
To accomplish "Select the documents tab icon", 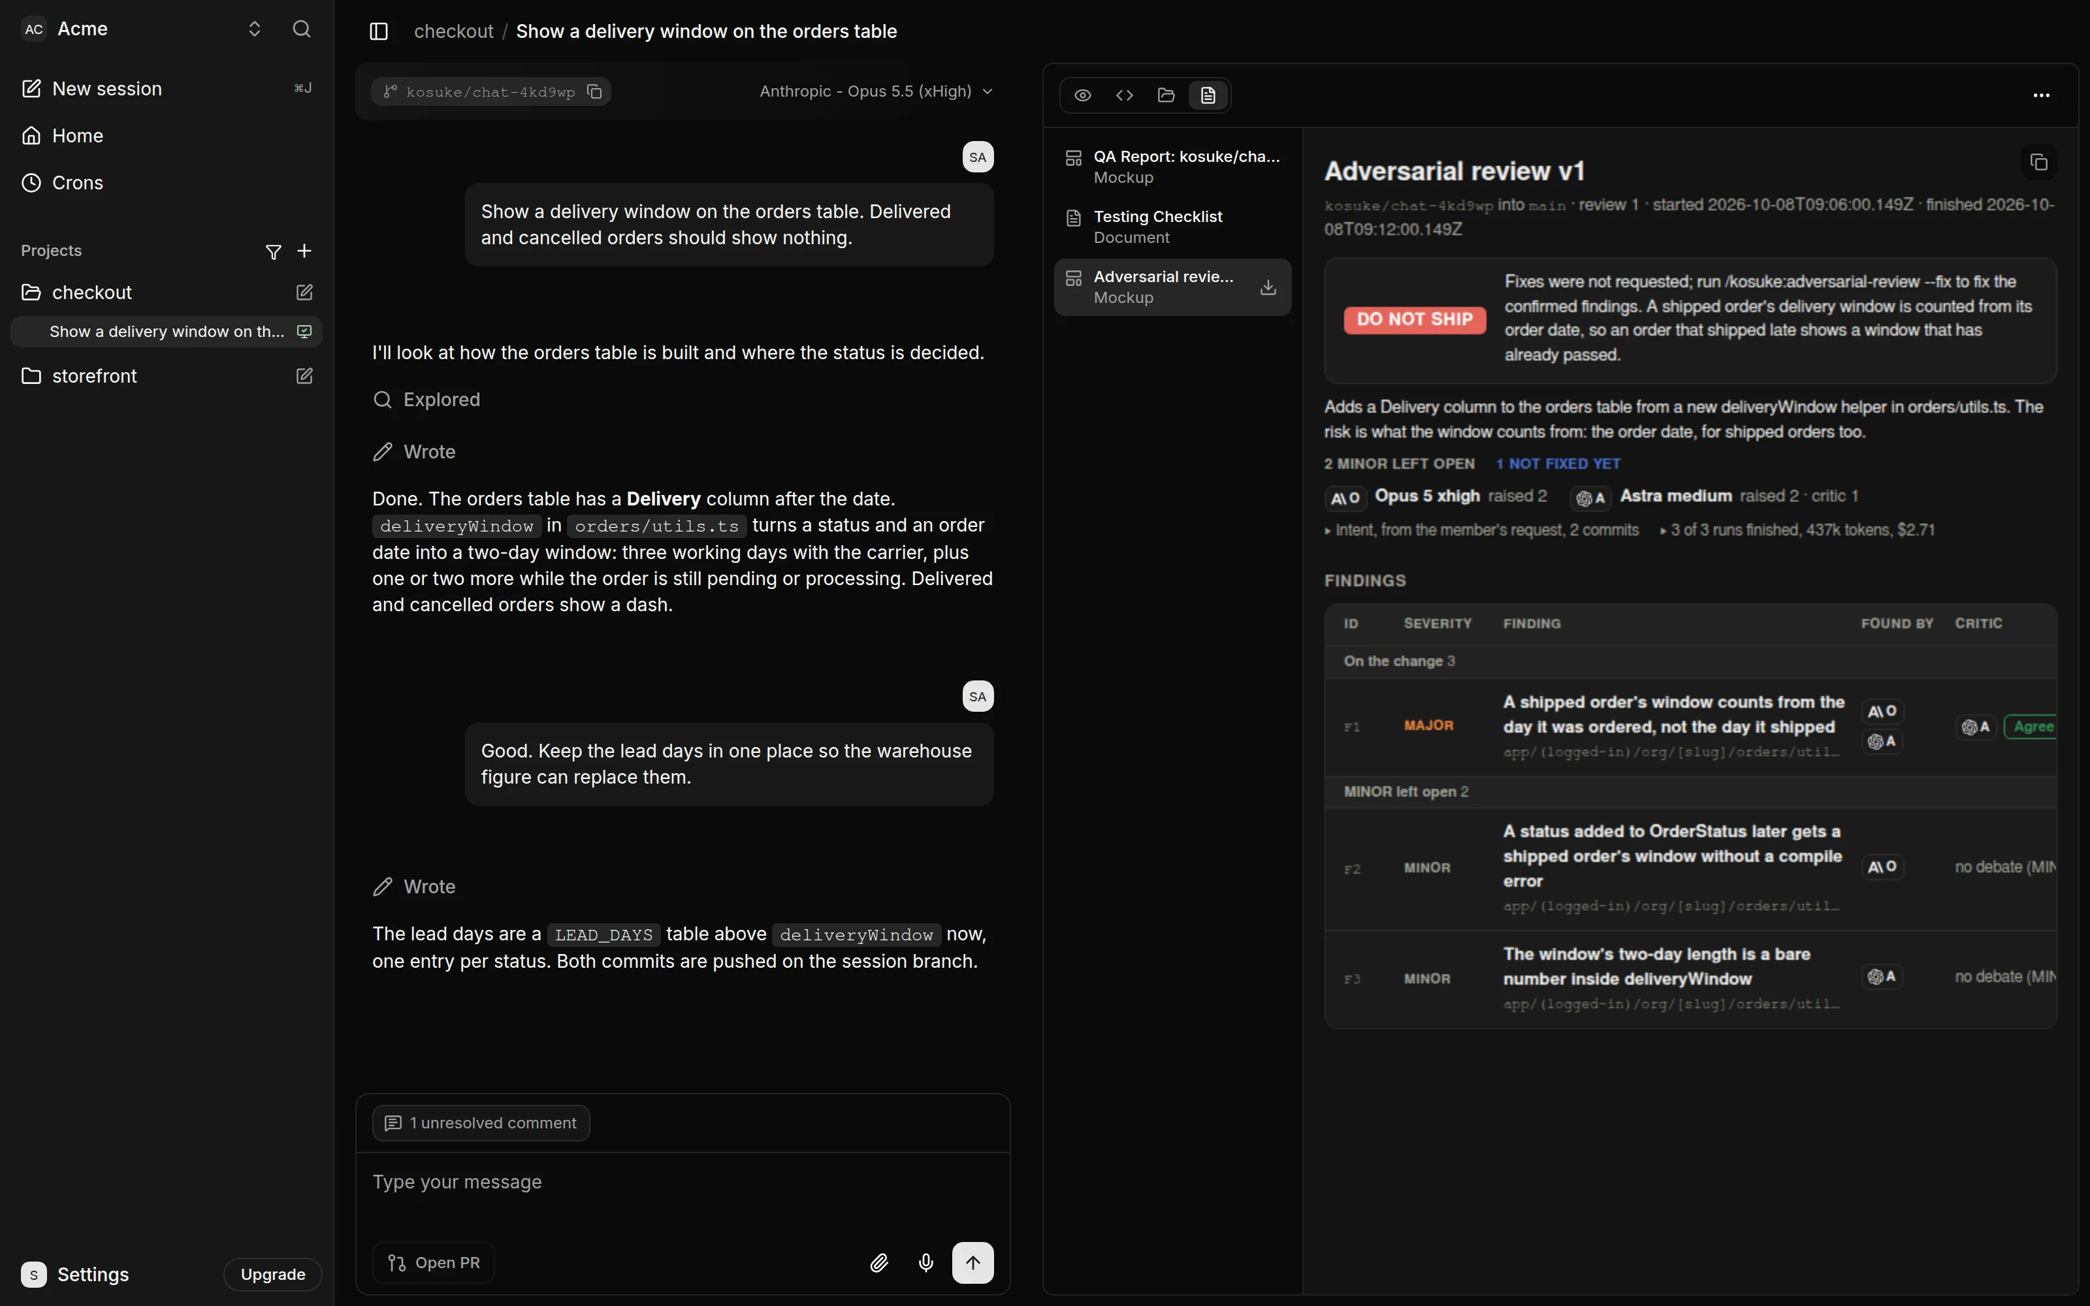I will [x=1208, y=95].
